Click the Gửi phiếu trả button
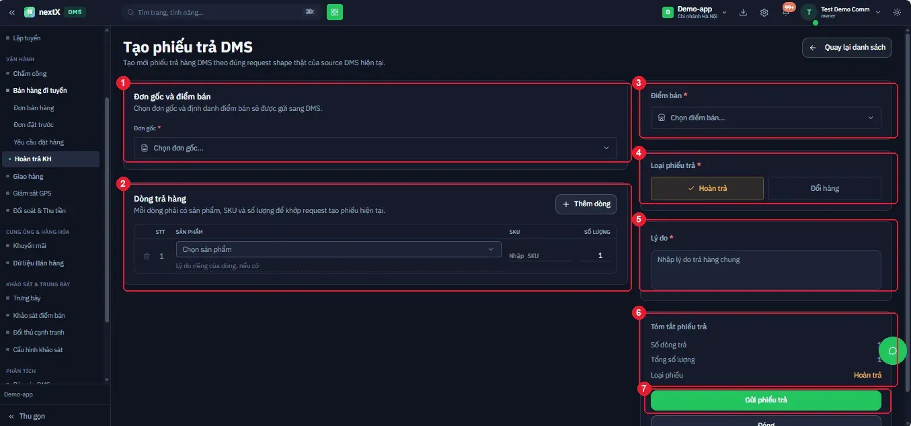911x426 pixels. click(766, 400)
